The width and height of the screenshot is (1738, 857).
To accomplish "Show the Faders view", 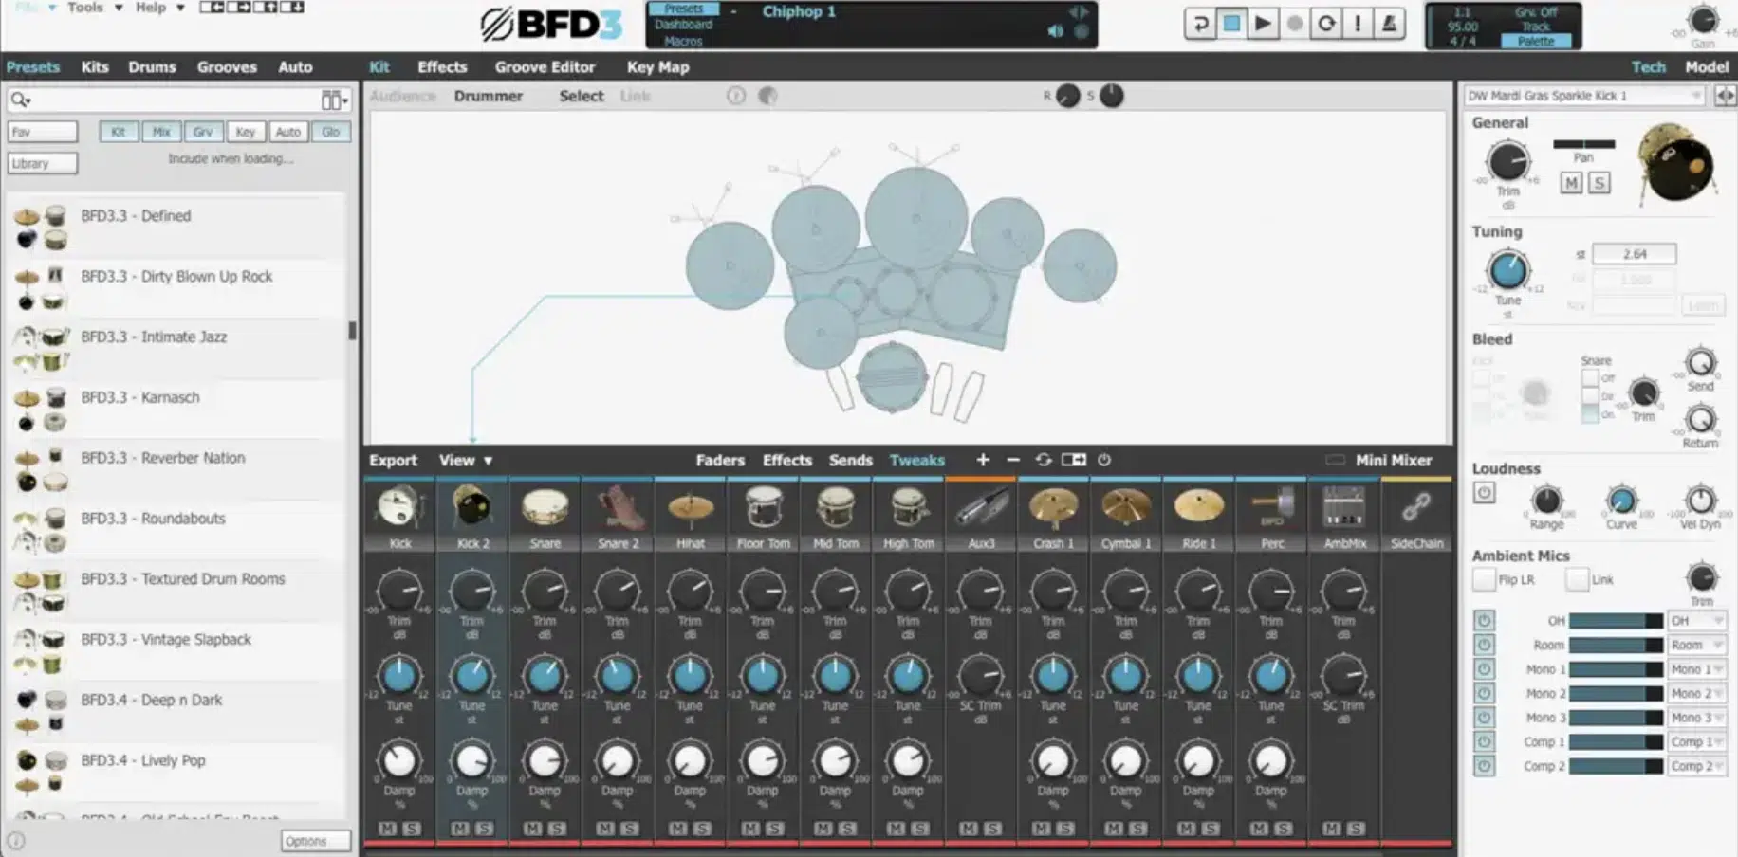I will pyautogui.click(x=720, y=460).
